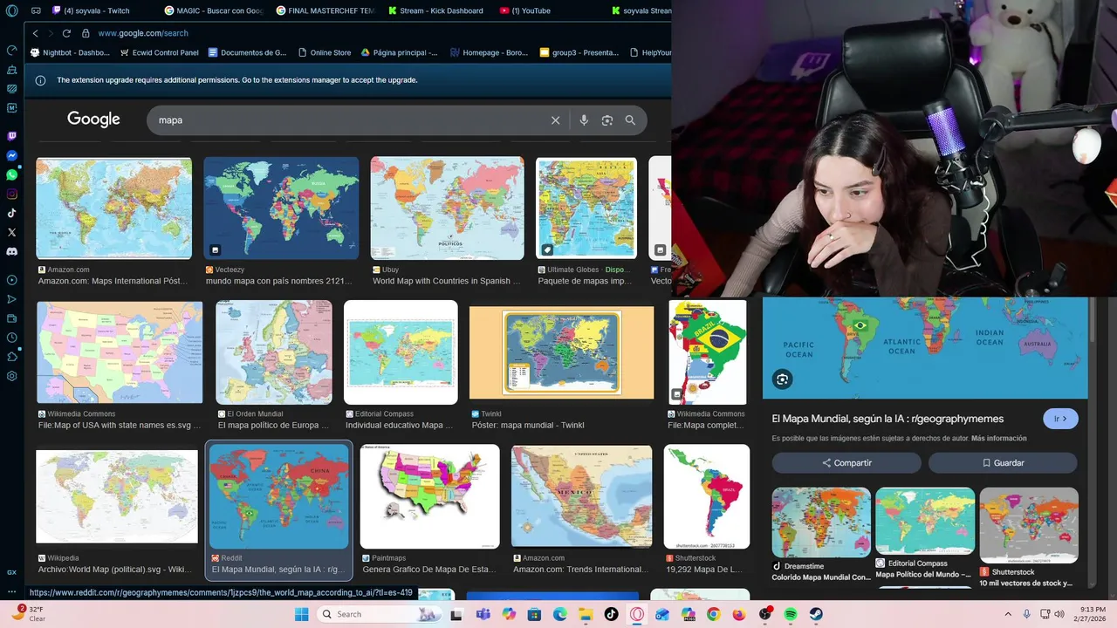Screen dimensions: 1117x628
Task: Open the Vecteezy mundo mapa thumbnail
Action: point(281,208)
